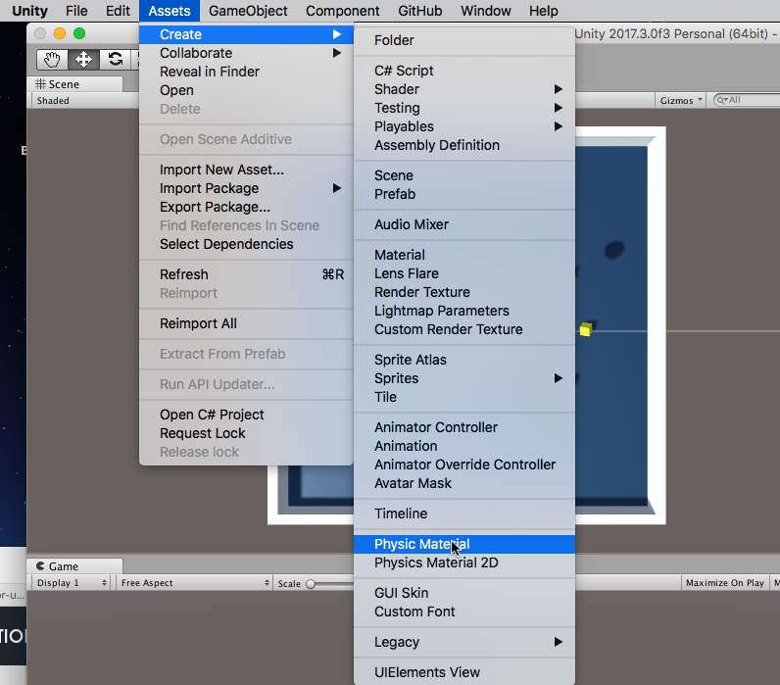
Task: Open the Display 1 dropdown
Action: coord(72,582)
